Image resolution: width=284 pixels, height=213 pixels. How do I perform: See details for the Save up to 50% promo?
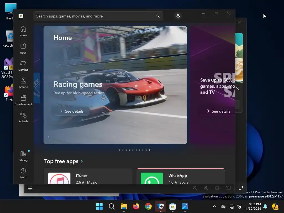click(x=218, y=111)
